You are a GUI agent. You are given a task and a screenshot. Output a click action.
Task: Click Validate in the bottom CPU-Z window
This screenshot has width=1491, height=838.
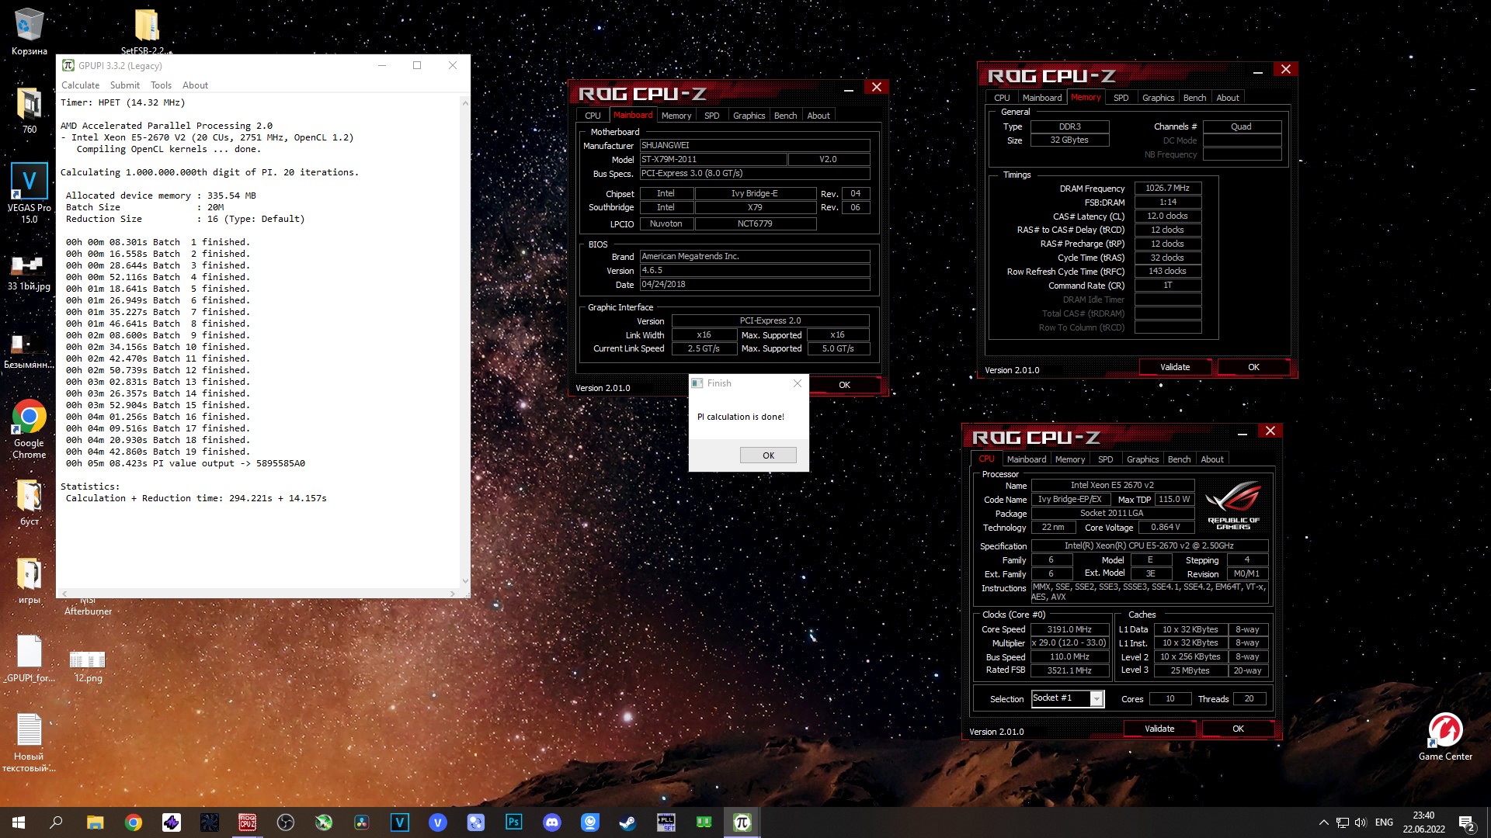1159,729
